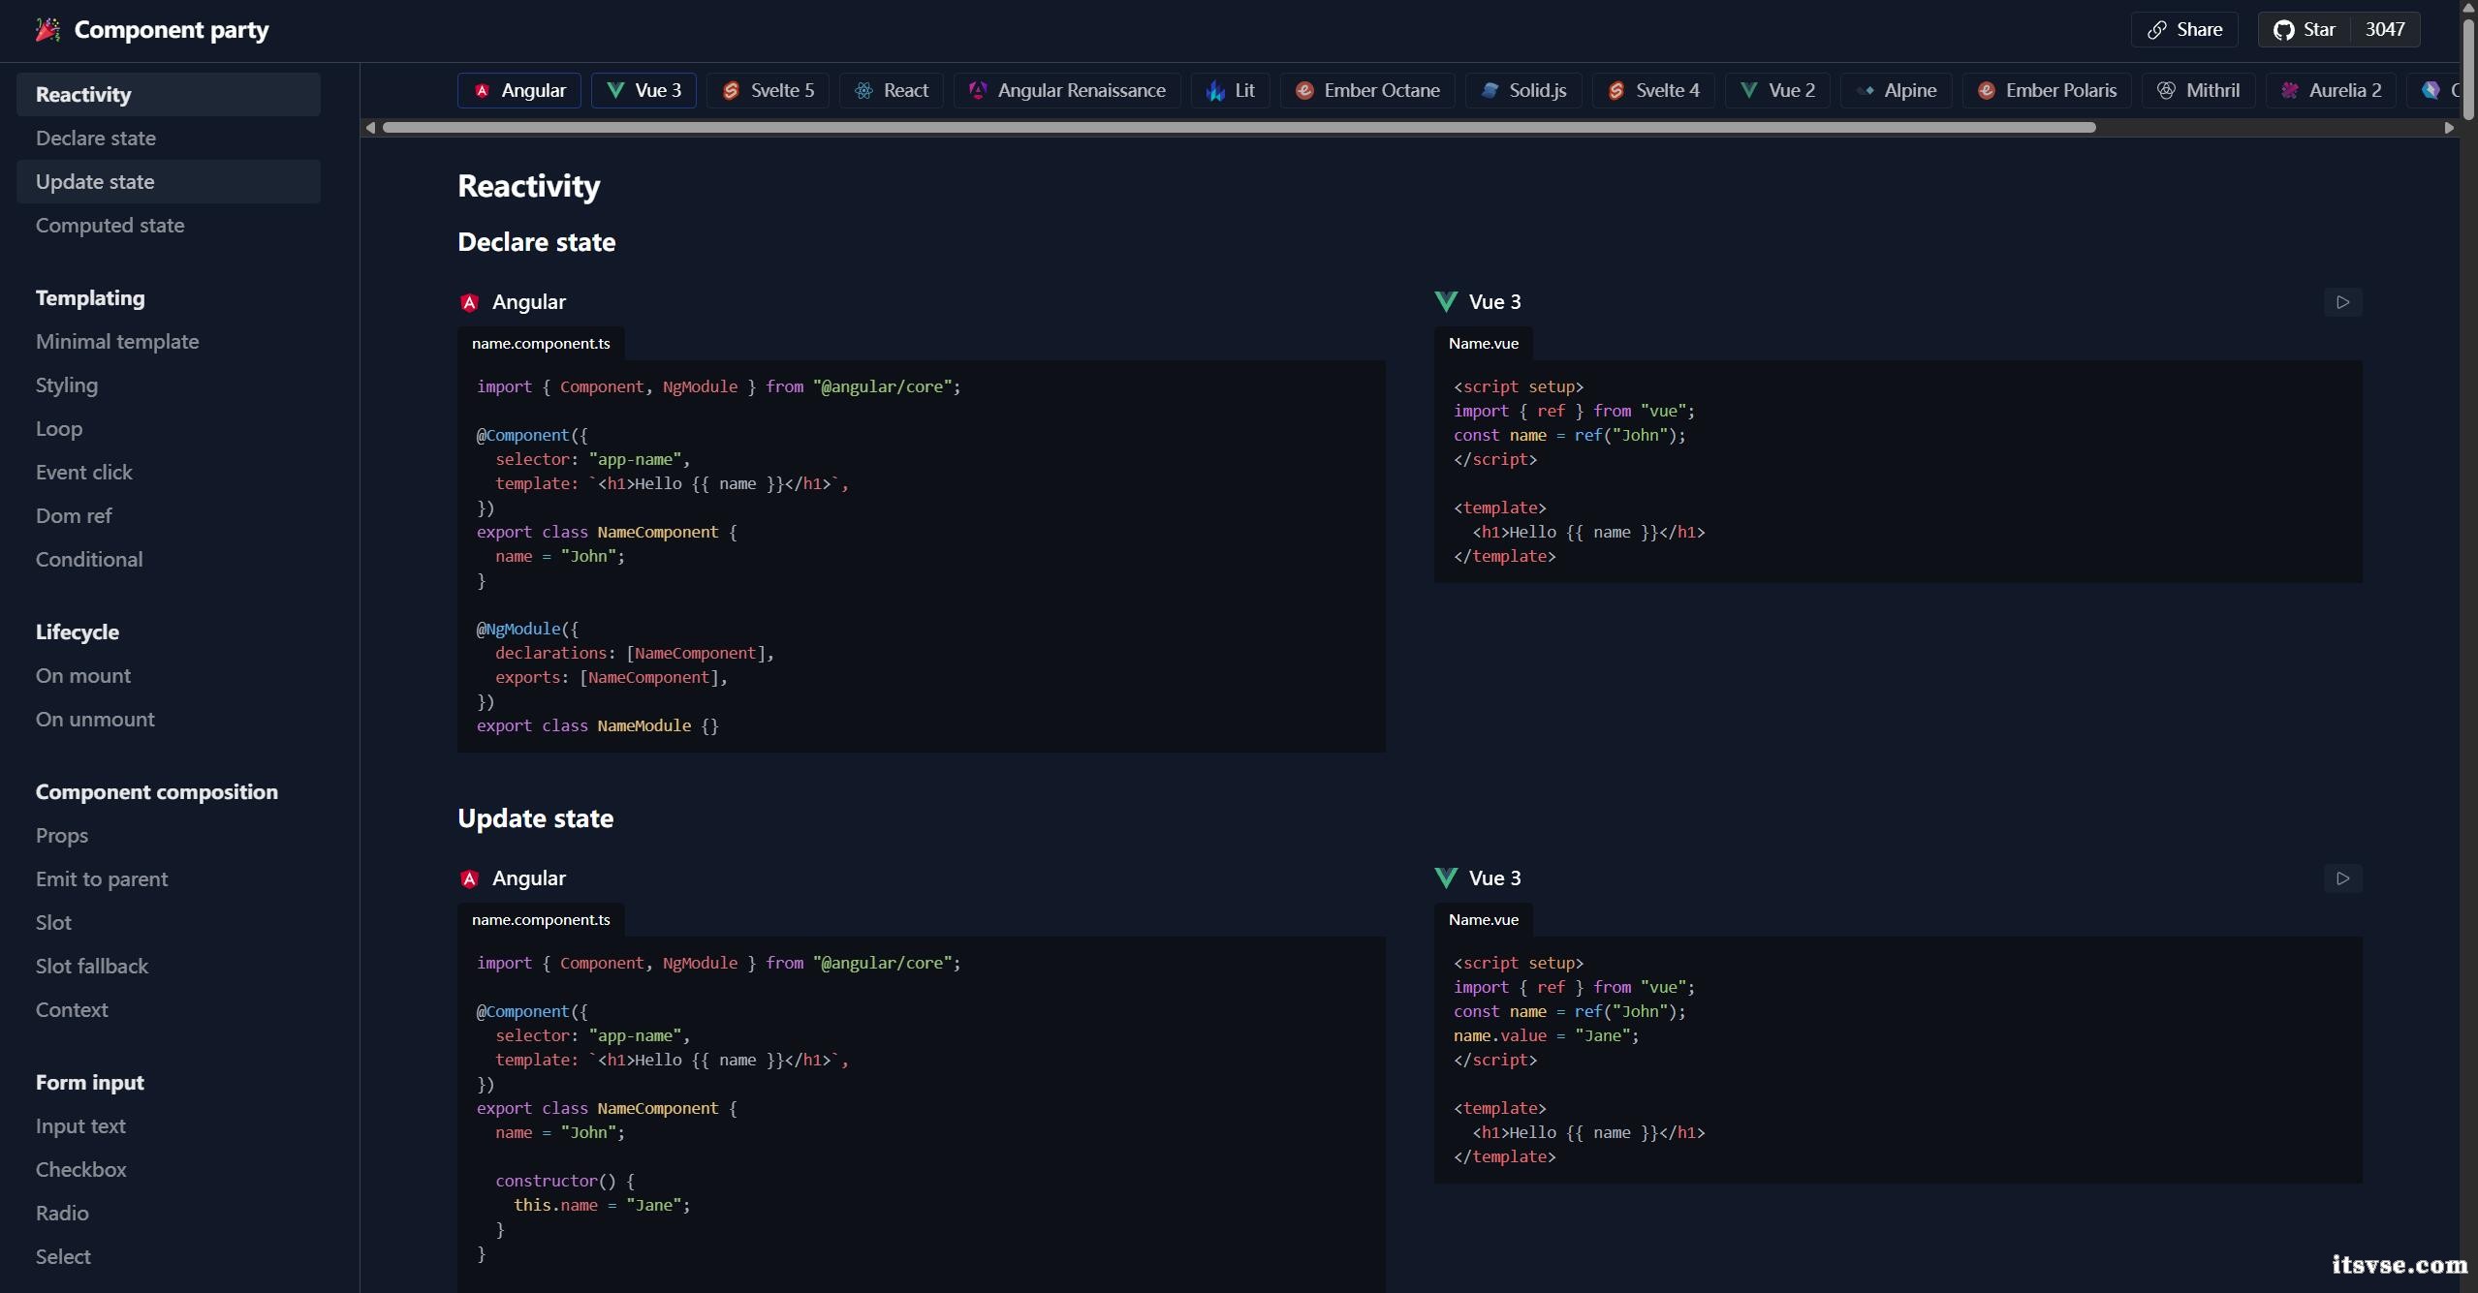Screen dimensions: 2478x1293
Task: Click the framework list scroll-left arrow
Action: coord(370,128)
